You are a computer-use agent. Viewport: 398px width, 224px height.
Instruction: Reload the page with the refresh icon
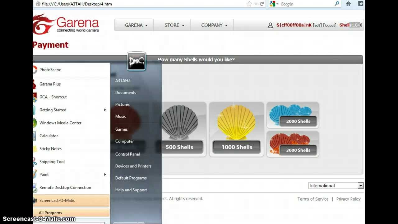pos(262,4)
